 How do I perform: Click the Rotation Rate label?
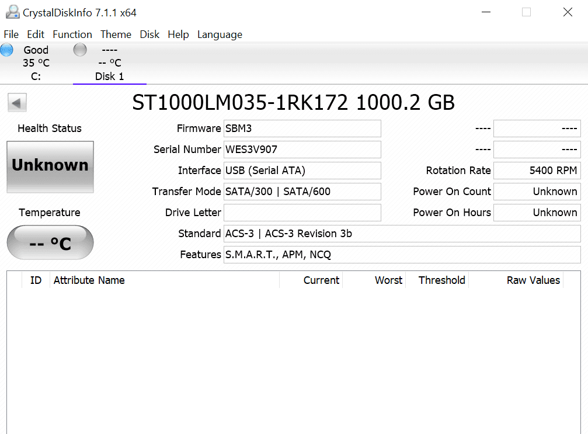[458, 171]
